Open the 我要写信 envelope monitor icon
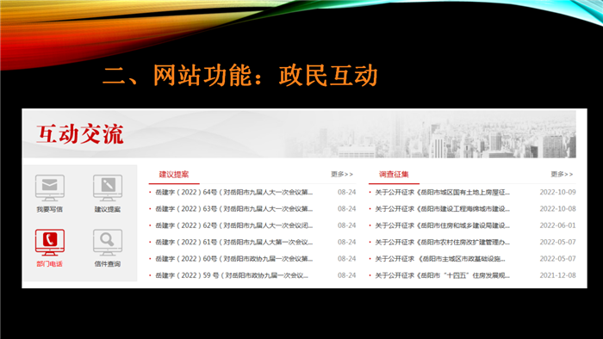The width and height of the screenshot is (603, 339). pyautogui.click(x=50, y=188)
